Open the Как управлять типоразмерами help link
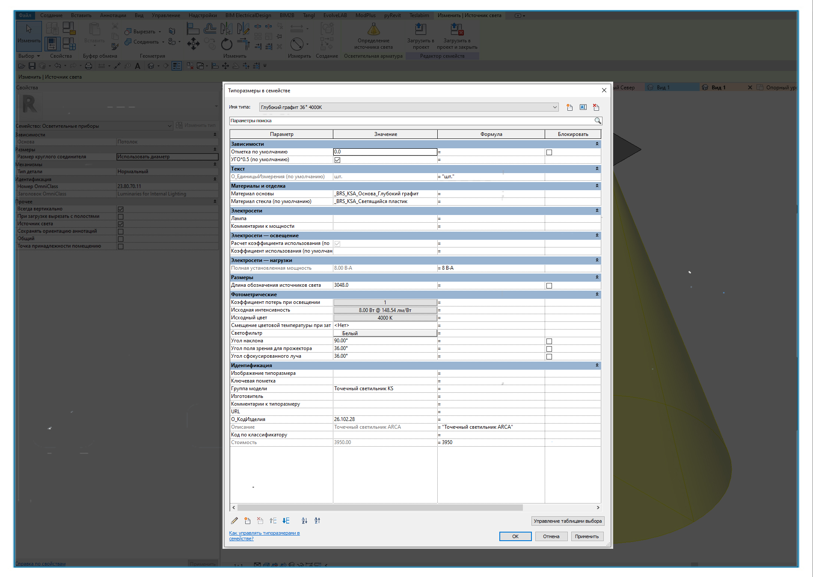 (x=264, y=536)
